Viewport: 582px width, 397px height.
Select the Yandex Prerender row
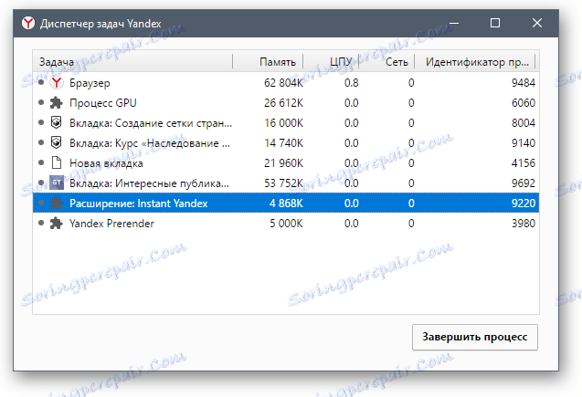pos(286,224)
